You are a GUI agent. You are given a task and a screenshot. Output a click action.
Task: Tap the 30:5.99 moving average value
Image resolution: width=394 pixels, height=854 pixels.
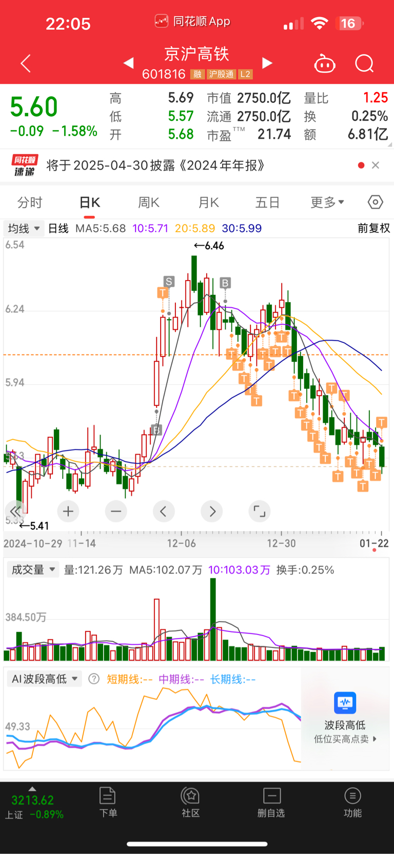pyautogui.click(x=242, y=228)
